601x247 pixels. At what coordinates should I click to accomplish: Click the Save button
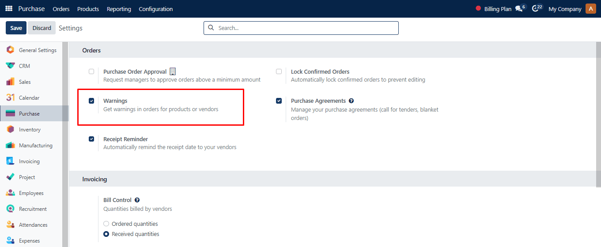[x=16, y=28]
